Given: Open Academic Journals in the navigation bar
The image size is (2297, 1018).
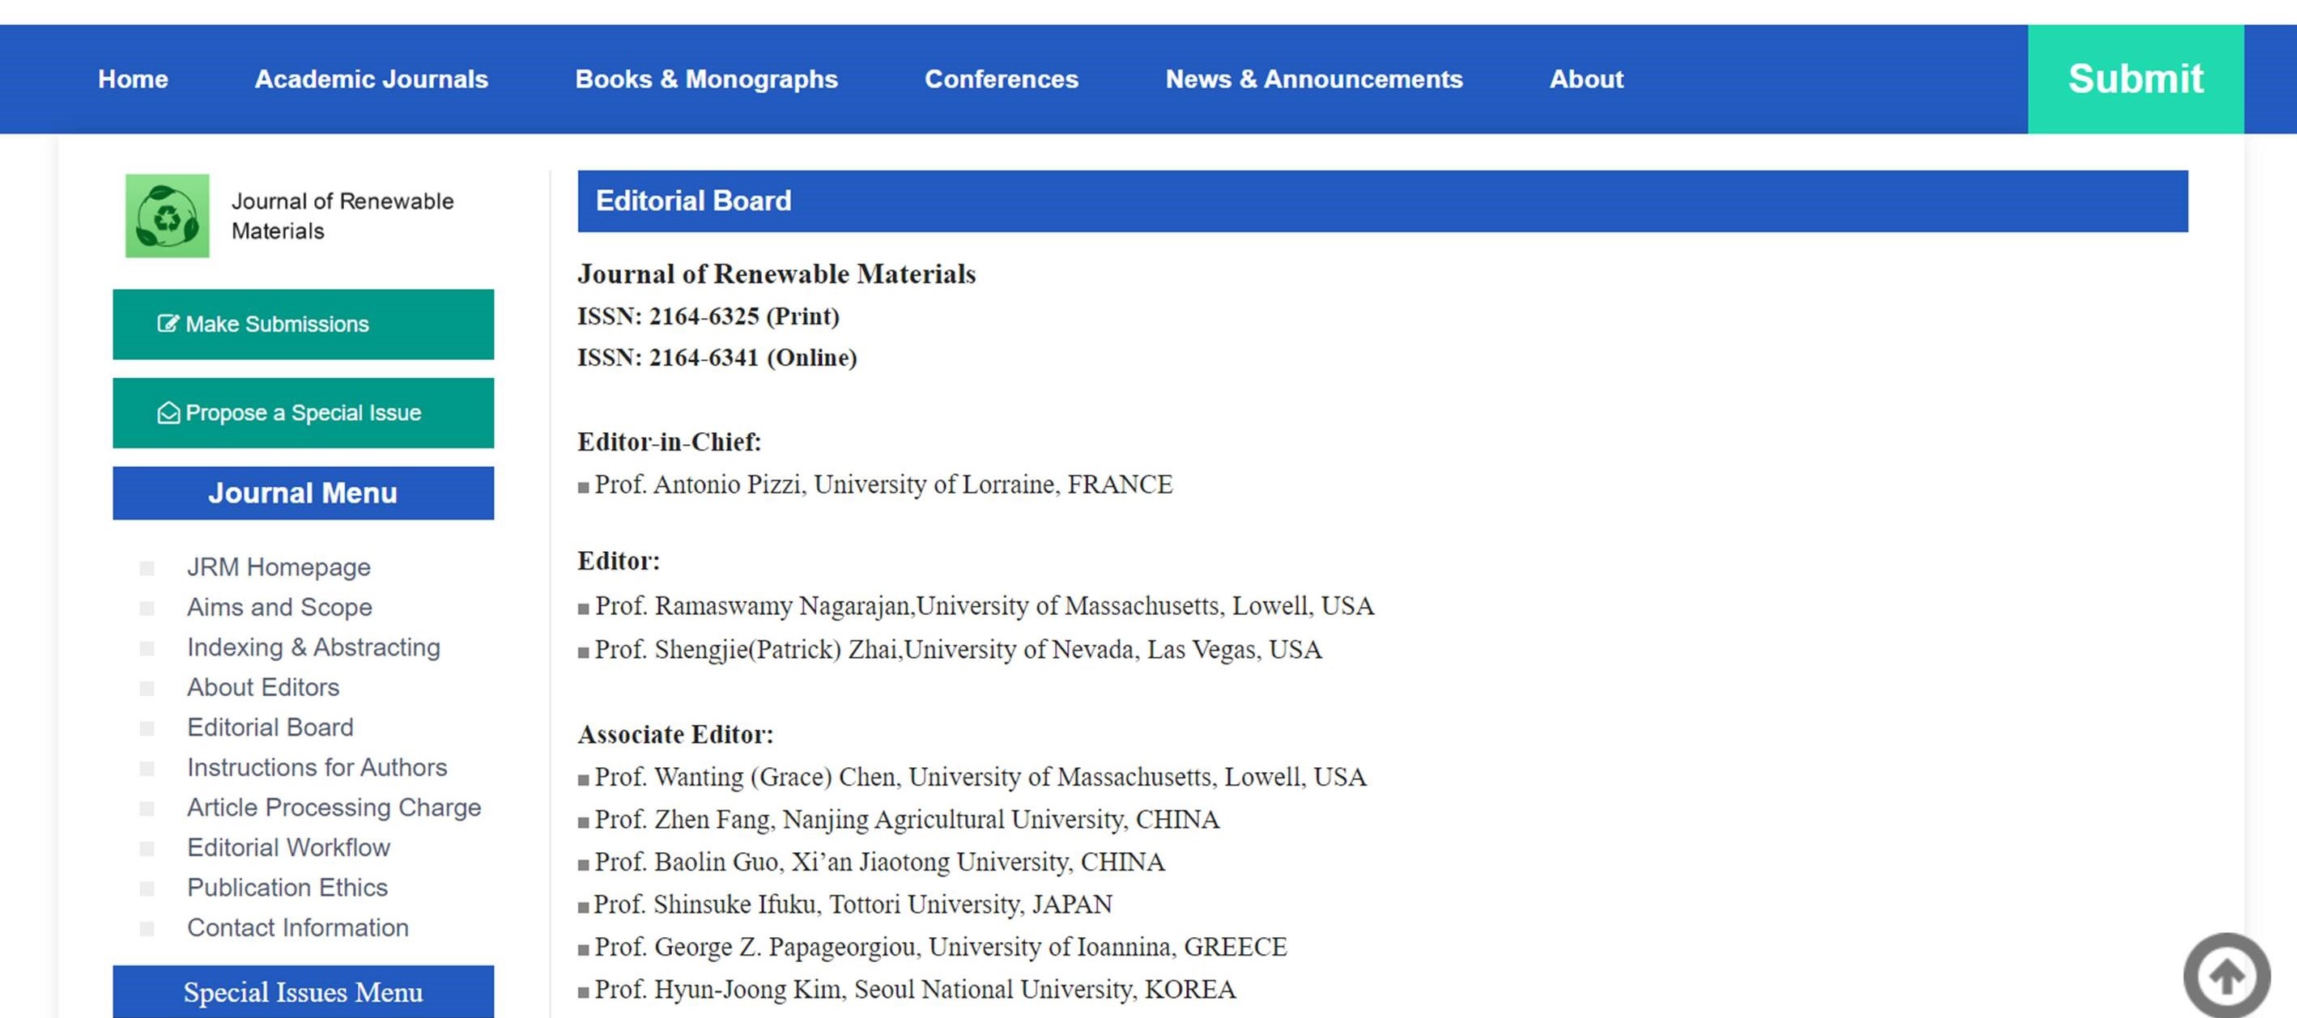Looking at the screenshot, I should [x=372, y=79].
